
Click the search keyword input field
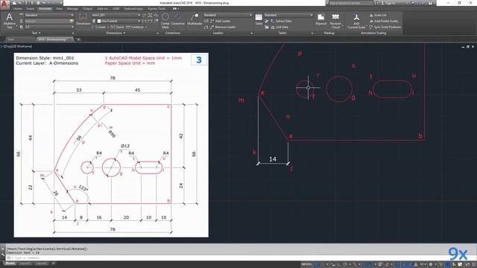[x=351, y=3]
